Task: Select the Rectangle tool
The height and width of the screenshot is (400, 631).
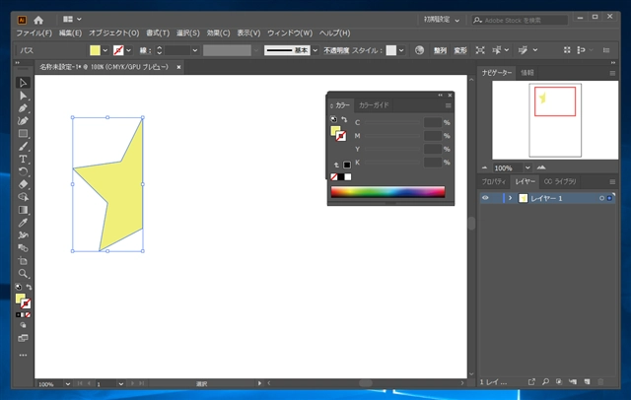Action: coord(23,133)
